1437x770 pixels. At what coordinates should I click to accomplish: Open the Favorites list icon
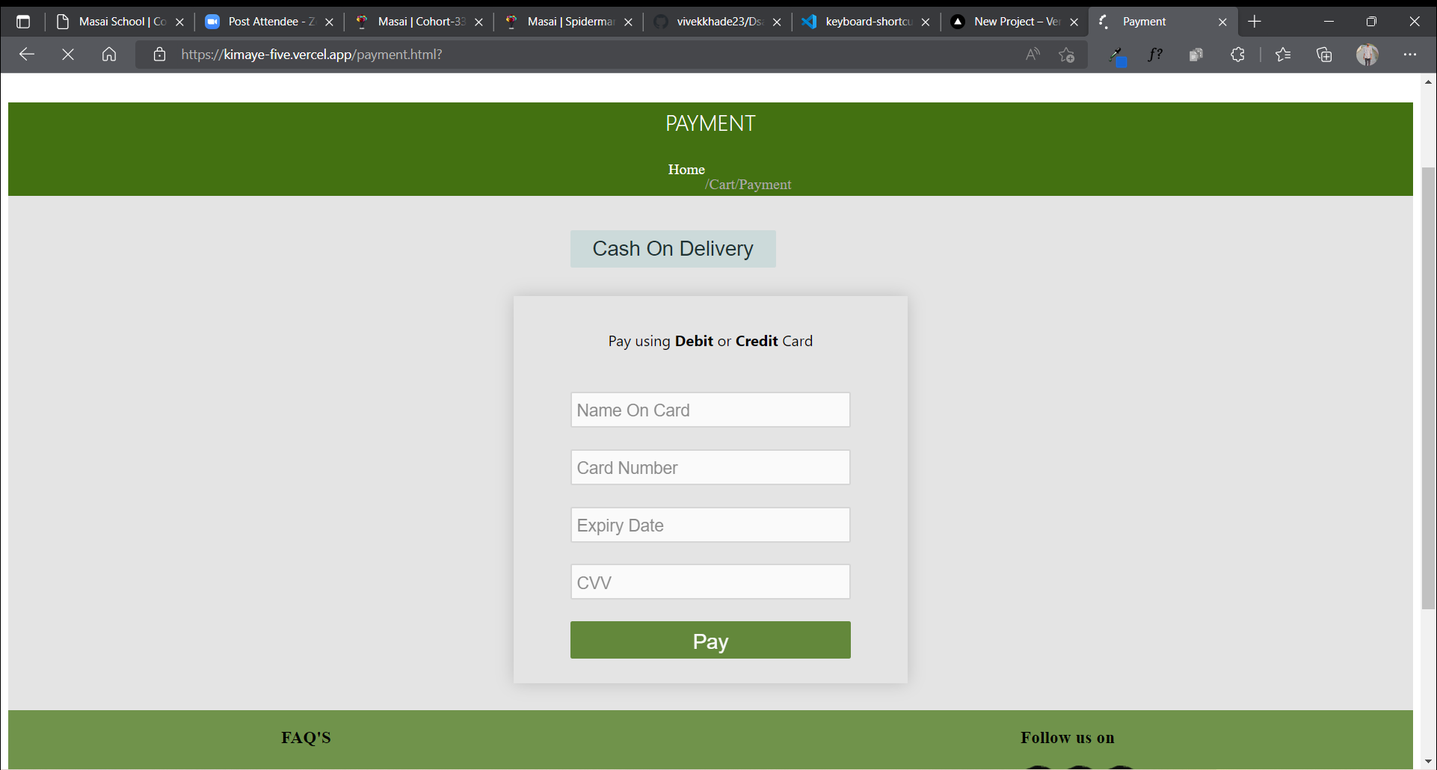(x=1283, y=55)
